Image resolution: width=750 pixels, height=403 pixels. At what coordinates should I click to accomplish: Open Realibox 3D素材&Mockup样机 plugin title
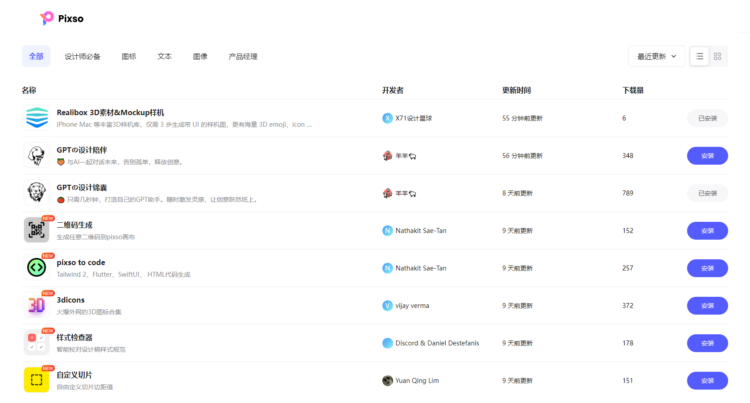point(110,112)
